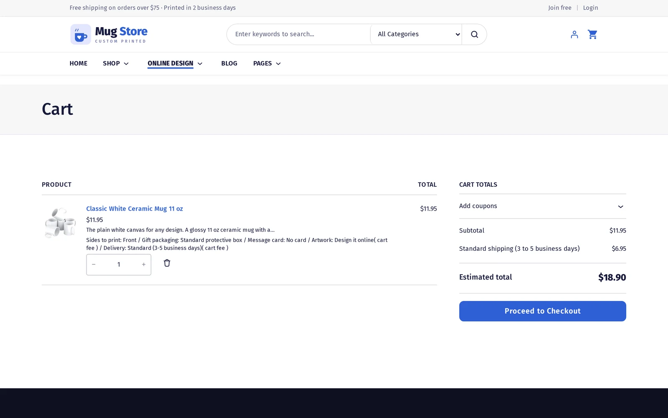Expand the ONLINE DESIGN menu chevron
This screenshot has height=418, width=668.
(200, 64)
